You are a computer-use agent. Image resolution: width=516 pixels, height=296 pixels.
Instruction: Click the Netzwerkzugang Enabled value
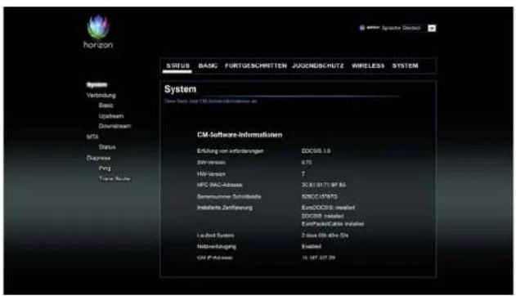pyautogui.click(x=311, y=247)
